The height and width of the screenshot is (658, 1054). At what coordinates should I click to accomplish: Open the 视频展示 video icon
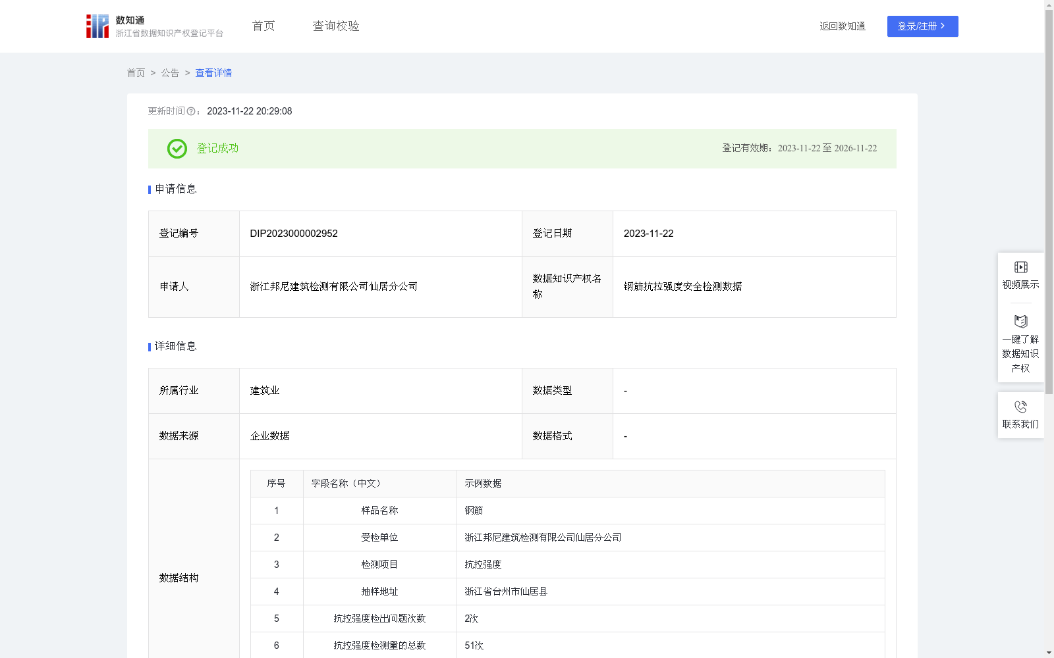pyautogui.click(x=1020, y=267)
